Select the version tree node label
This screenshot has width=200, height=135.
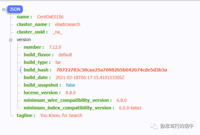[24, 40]
